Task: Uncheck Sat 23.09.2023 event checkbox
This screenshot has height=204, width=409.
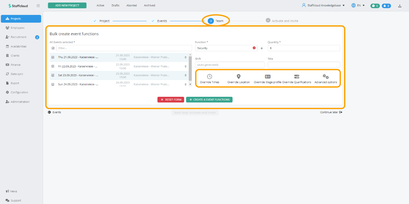Action: (x=53, y=75)
